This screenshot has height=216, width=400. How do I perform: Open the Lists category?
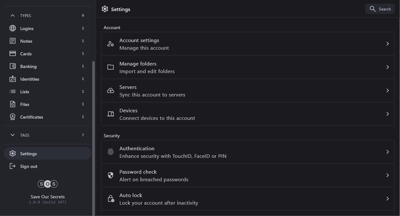tap(25, 92)
